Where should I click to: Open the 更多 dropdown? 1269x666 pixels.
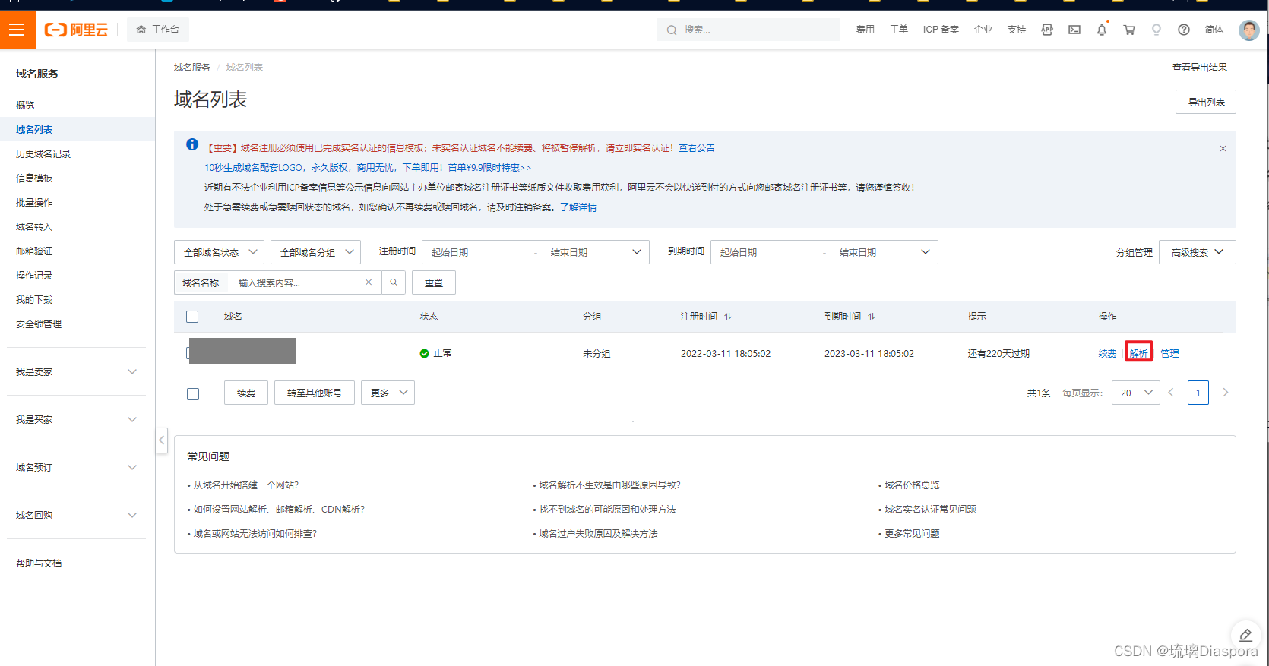click(x=388, y=393)
